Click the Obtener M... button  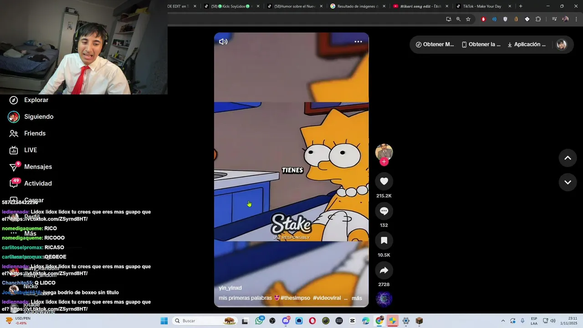pos(435,45)
